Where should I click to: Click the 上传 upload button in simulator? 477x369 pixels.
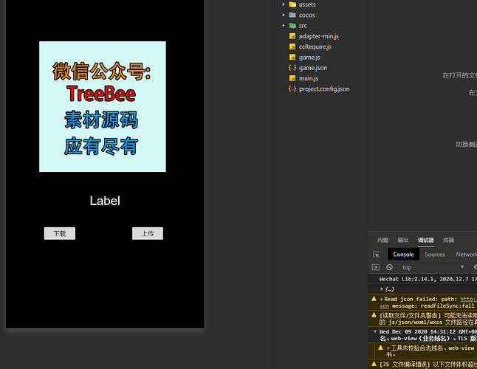[148, 233]
